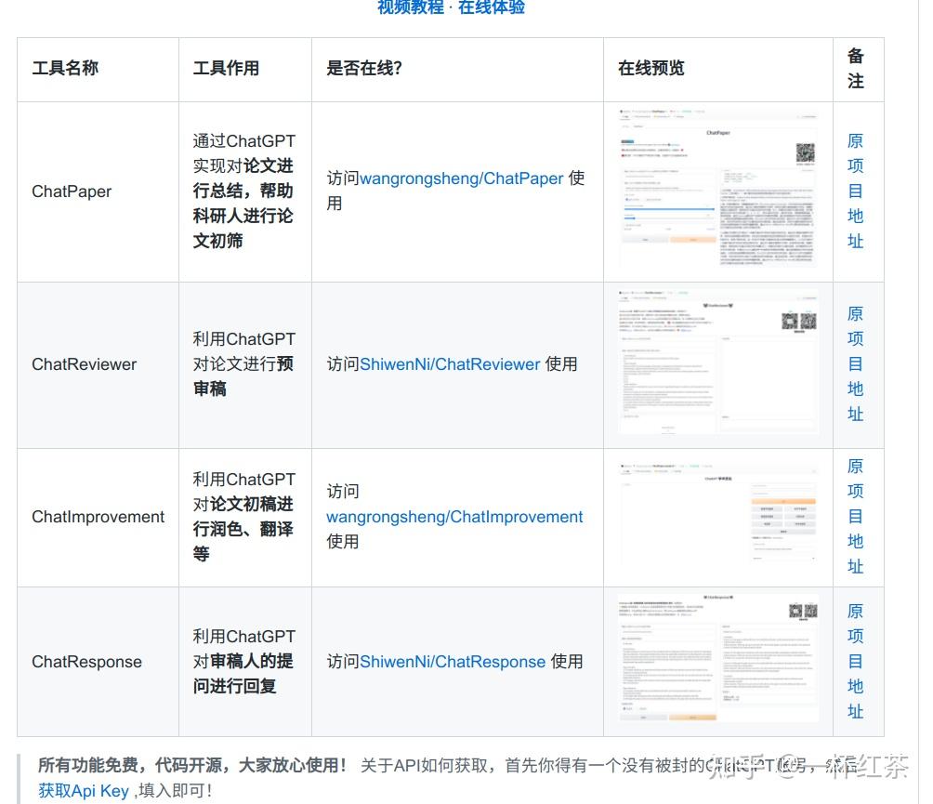Click 原项目地址 in the ChatPaper row
This screenshot has height=804, width=933.
(855, 191)
